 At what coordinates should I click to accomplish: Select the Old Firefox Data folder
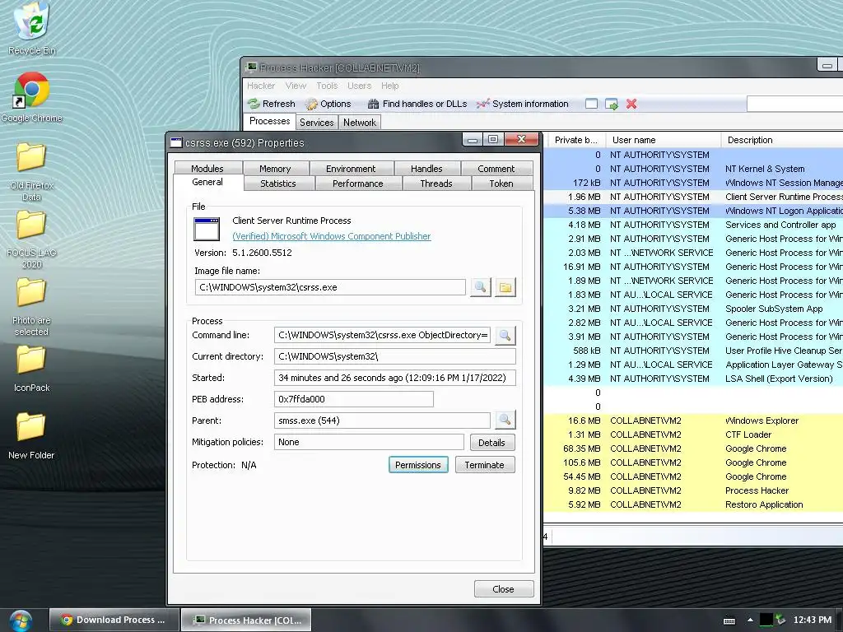tap(32, 171)
